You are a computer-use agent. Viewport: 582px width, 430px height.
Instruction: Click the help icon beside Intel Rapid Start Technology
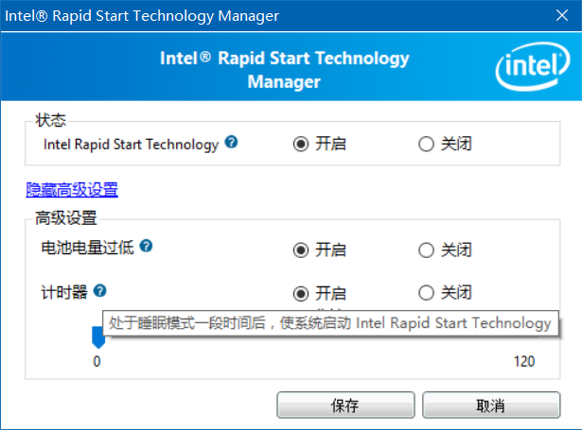[x=231, y=144]
